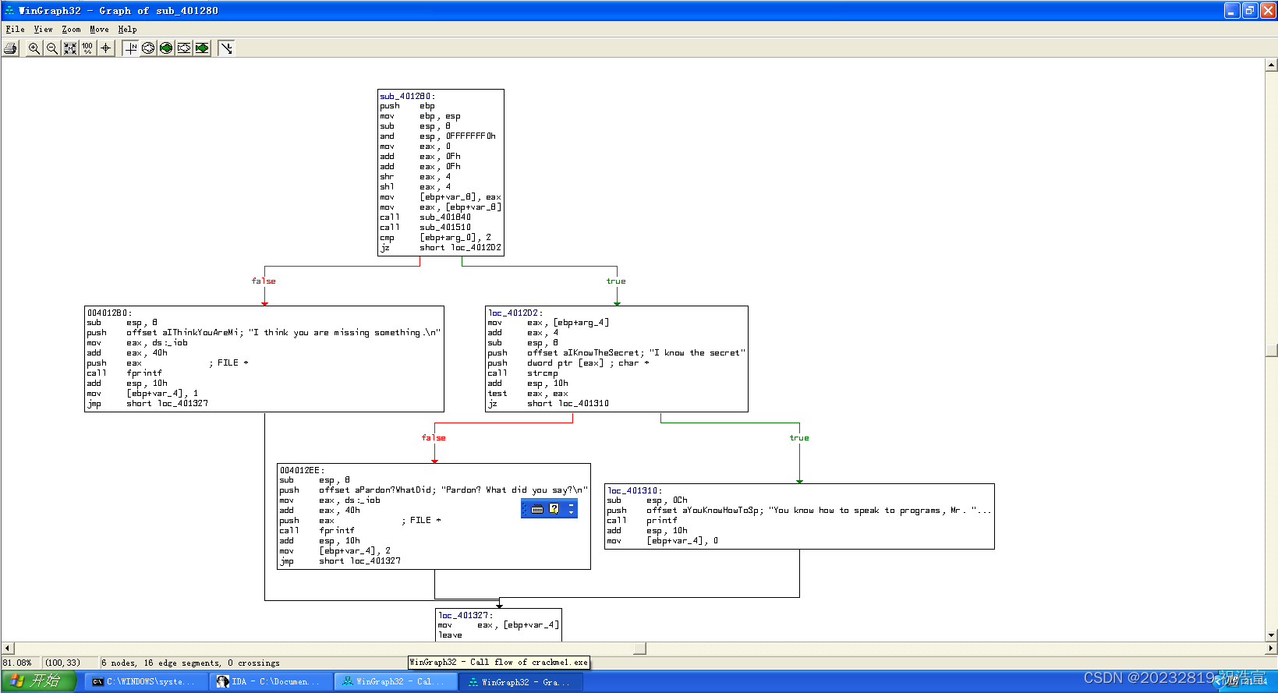Select the fixed polar fisheye (green fish) icon
This screenshot has height=693, width=1278.
click(x=166, y=48)
